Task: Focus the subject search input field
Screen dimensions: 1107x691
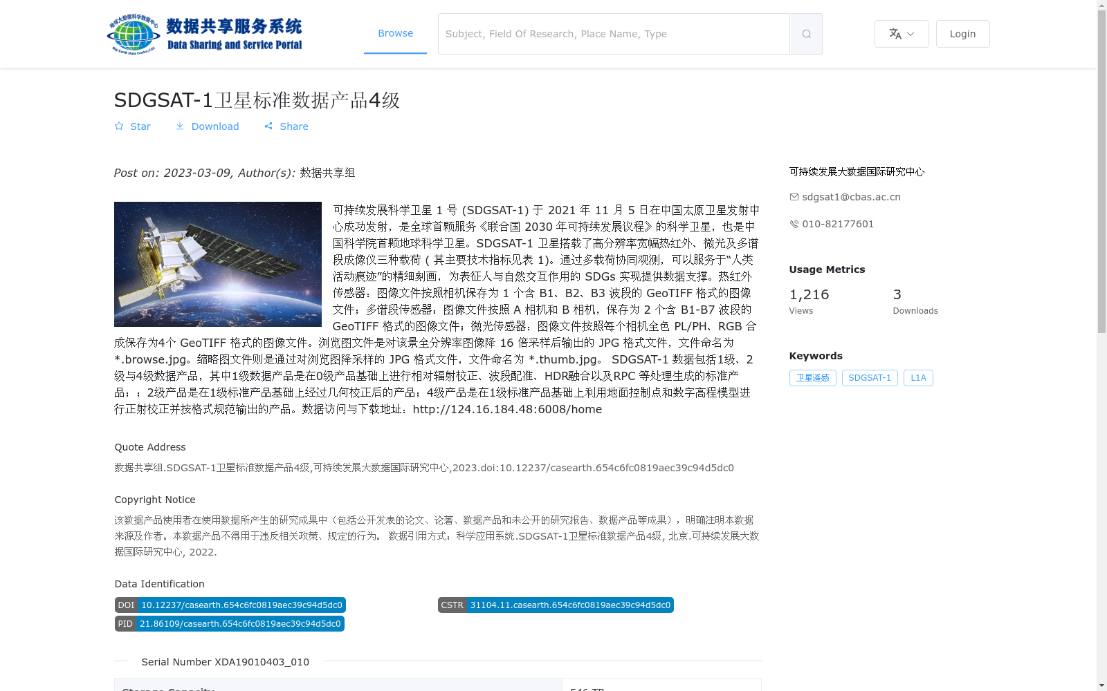Action: (614, 34)
